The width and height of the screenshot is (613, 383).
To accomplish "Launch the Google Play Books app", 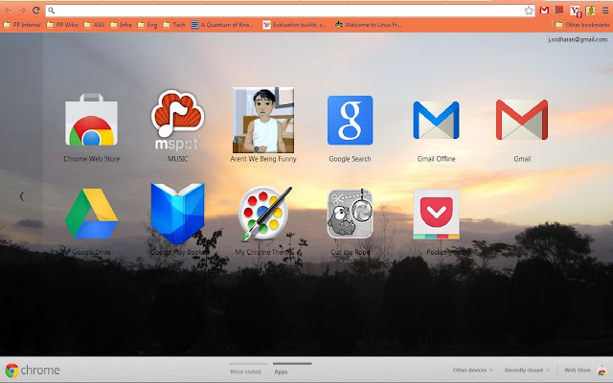I will (177, 214).
